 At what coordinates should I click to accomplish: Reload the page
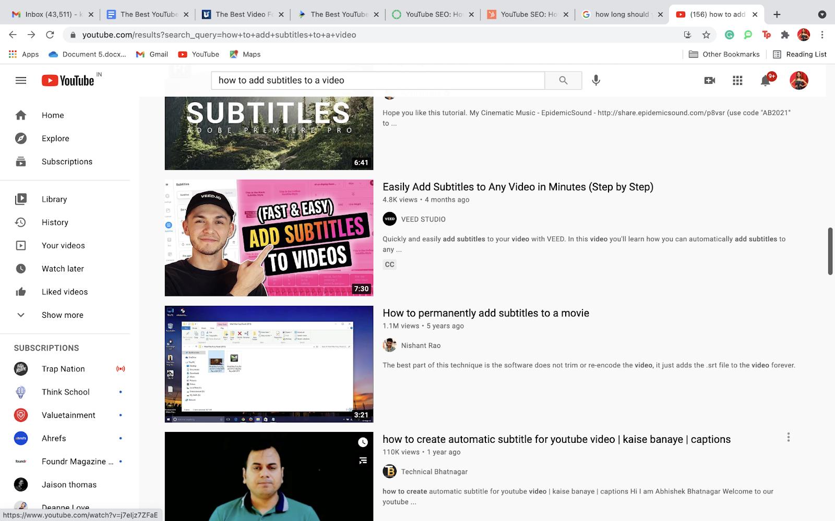pos(50,35)
